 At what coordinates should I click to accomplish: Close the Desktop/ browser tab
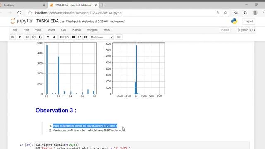pos(44,5)
